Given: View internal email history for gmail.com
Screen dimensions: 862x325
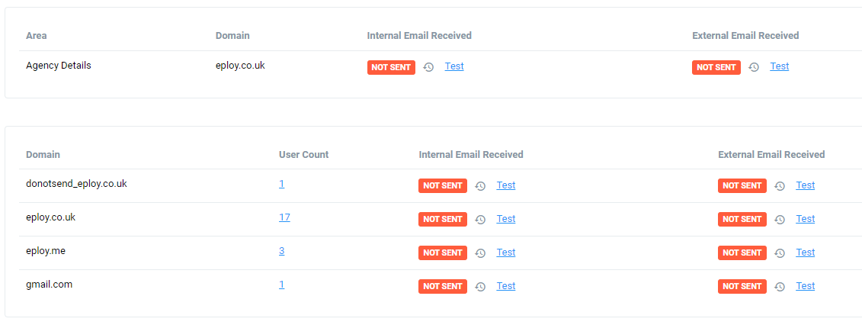Looking at the screenshot, I should click(x=480, y=287).
